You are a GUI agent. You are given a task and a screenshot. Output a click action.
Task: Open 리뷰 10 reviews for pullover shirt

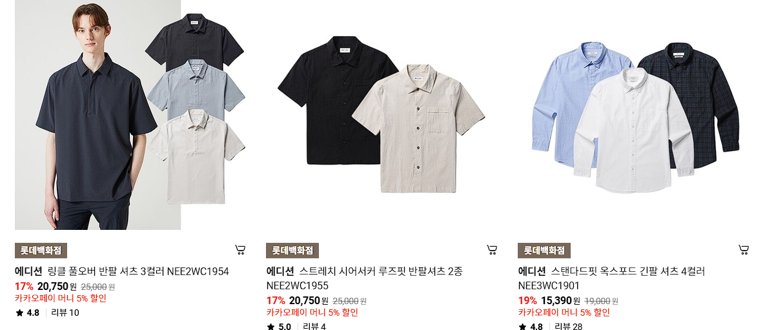tap(65, 313)
